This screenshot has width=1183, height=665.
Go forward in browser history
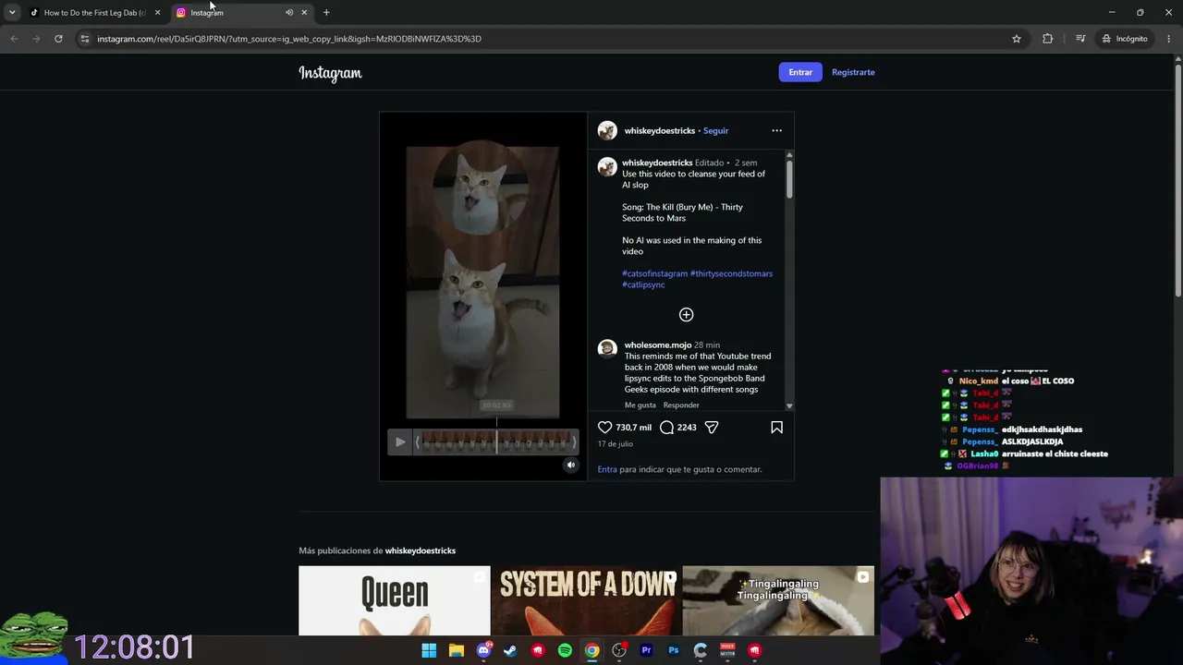pos(36,39)
